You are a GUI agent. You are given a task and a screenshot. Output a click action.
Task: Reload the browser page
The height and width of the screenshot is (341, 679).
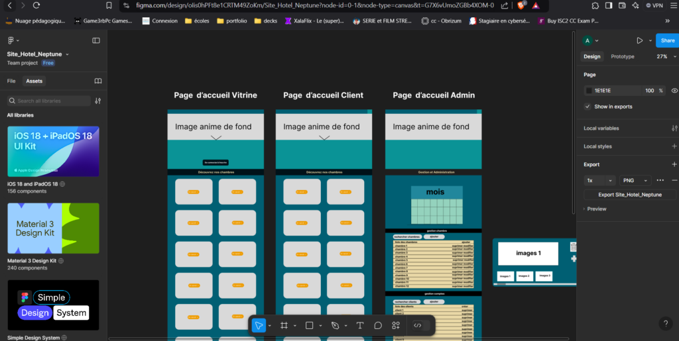pos(36,5)
